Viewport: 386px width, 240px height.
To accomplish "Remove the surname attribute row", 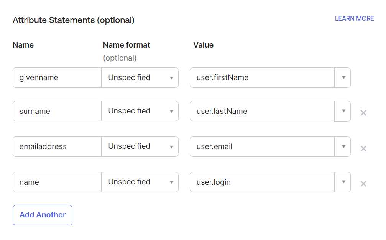I will pos(363,113).
